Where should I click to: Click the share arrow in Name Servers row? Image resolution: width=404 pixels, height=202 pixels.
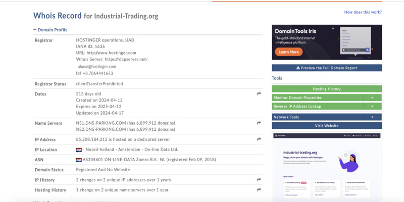(259, 123)
